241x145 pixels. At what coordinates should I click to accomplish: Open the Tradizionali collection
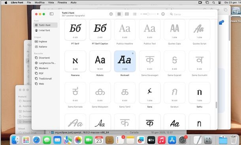click(x=45, y=79)
